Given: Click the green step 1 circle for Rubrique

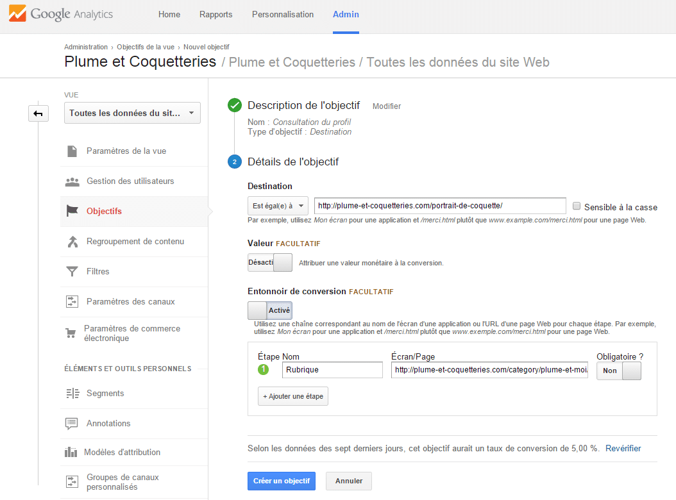Looking at the screenshot, I should 263,369.
